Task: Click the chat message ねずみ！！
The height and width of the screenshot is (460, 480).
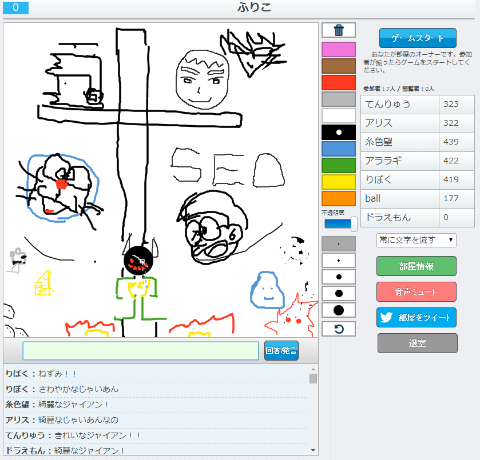Action: click(x=57, y=374)
